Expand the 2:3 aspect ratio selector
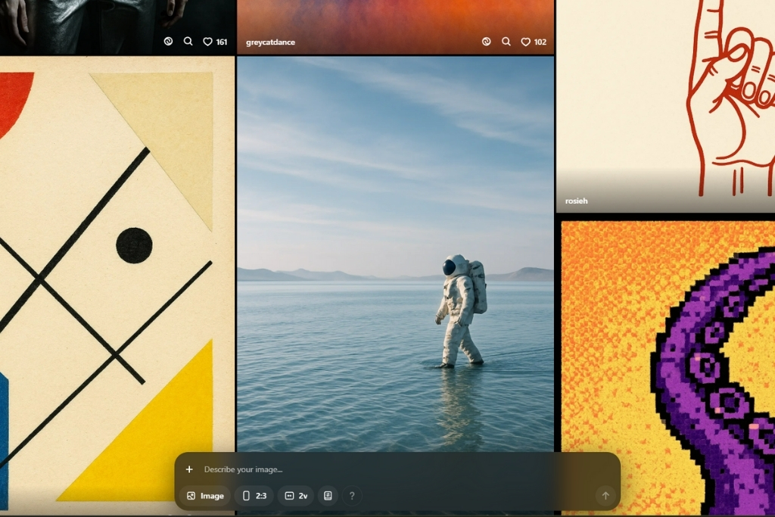This screenshot has width=775, height=517. pos(254,496)
